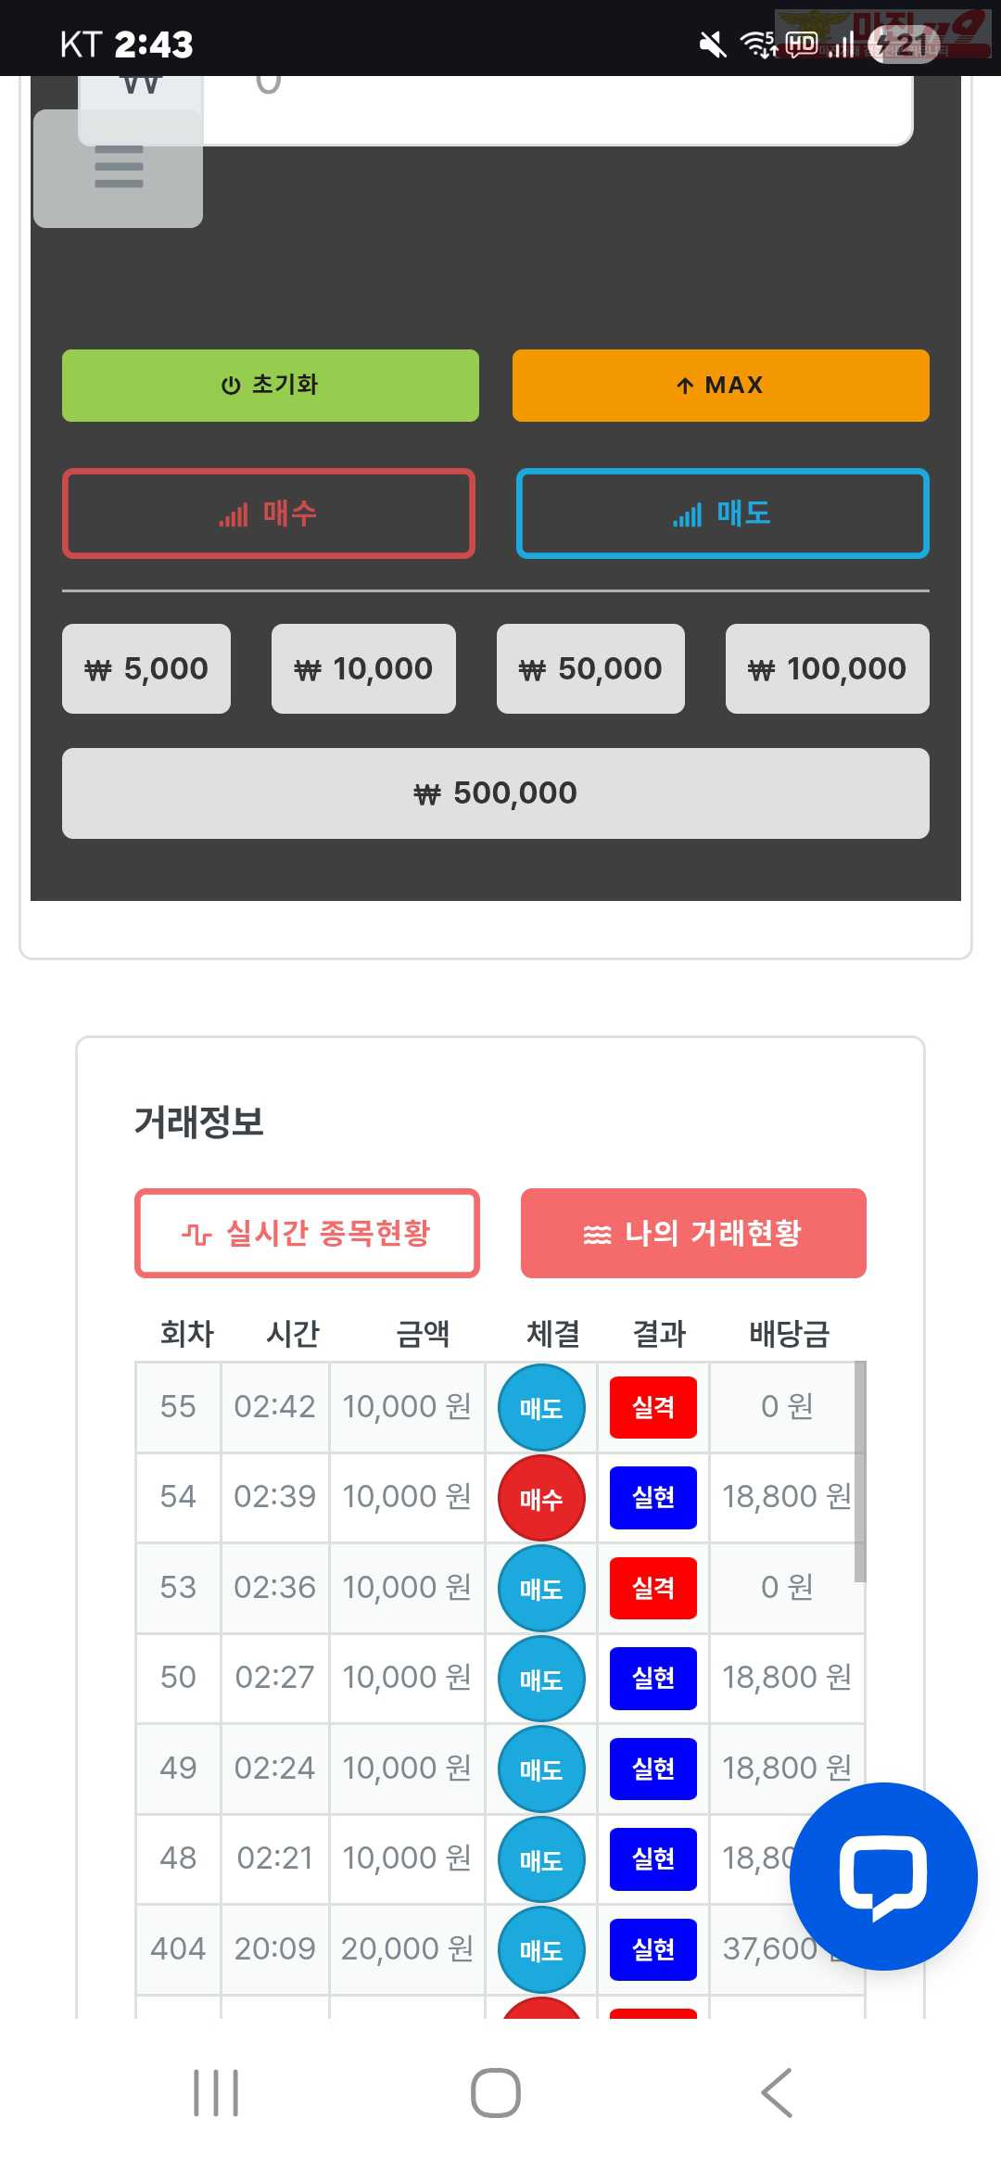Image resolution: width=1001 pixels, height=2169 pixels.
Task: Click the red 매수 circle in round 54
Action: (541, 1498)
